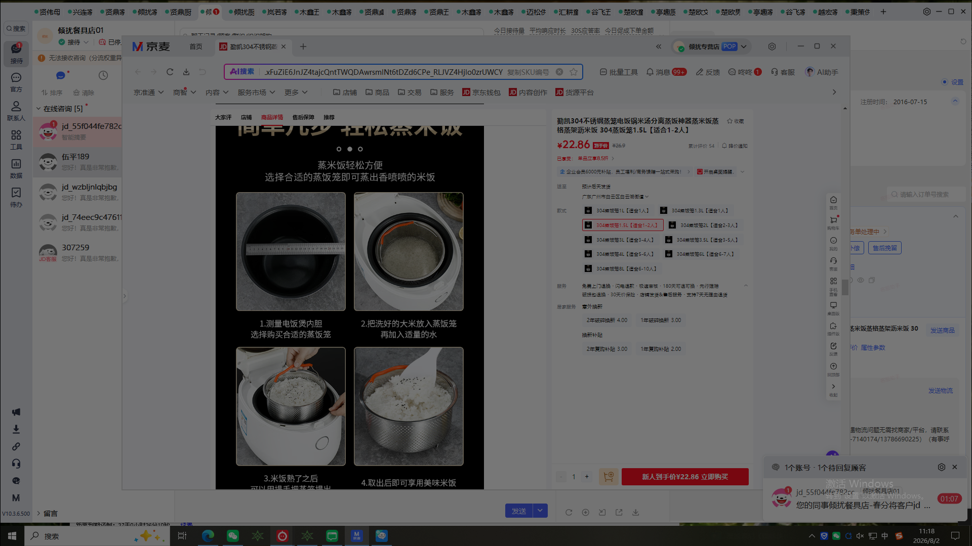Expand the 商智 menu
The width and height of the screenshot is (972, 546).
point(184,93)
